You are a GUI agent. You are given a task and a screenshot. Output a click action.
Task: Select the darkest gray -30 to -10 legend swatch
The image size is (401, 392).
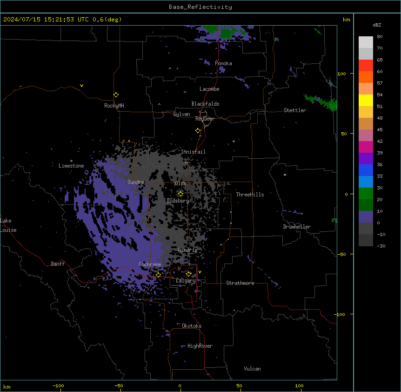pos(366,240)
